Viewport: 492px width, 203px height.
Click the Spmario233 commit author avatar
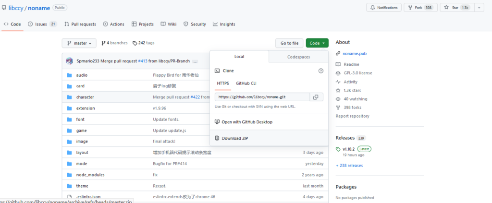coord(70,61)
